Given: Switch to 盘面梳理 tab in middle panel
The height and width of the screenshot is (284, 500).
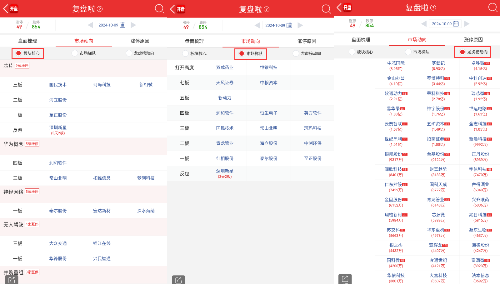Looking at the screenshot, I should click(194, 41).
